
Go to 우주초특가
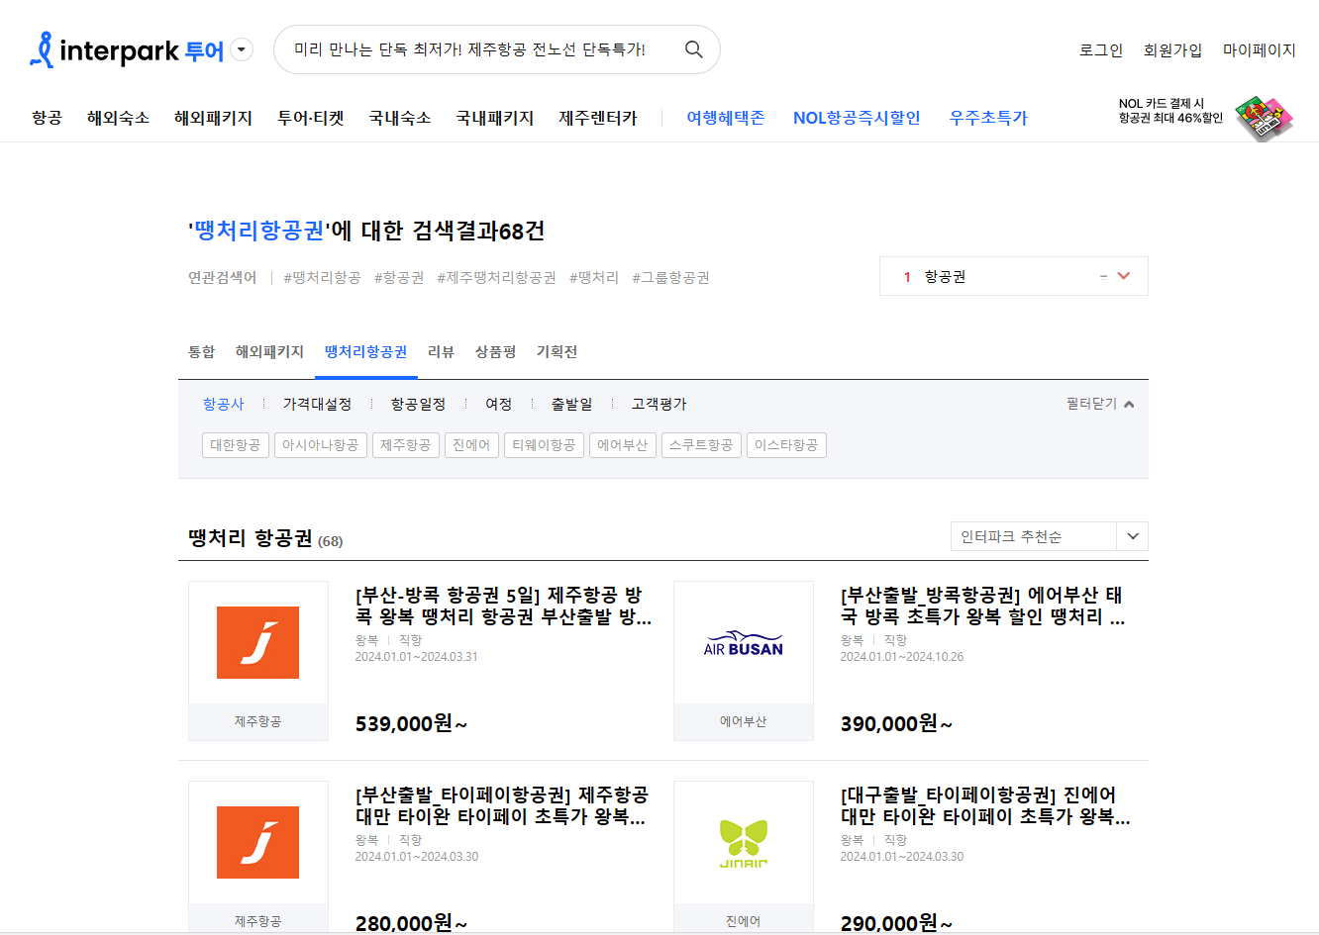[x=988, y=118]
